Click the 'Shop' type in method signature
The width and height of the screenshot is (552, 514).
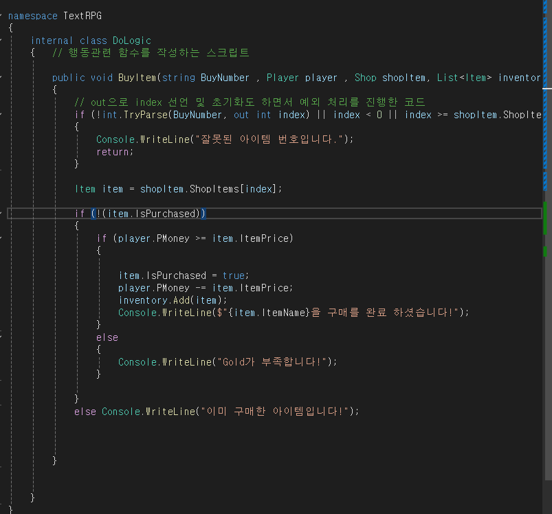(366, 78)
